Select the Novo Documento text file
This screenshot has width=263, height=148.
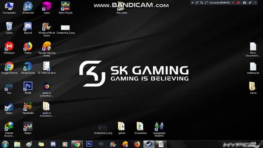(x=253, y=49)
